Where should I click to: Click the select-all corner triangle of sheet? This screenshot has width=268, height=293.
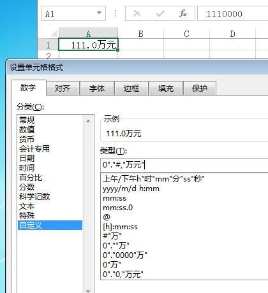54,33
